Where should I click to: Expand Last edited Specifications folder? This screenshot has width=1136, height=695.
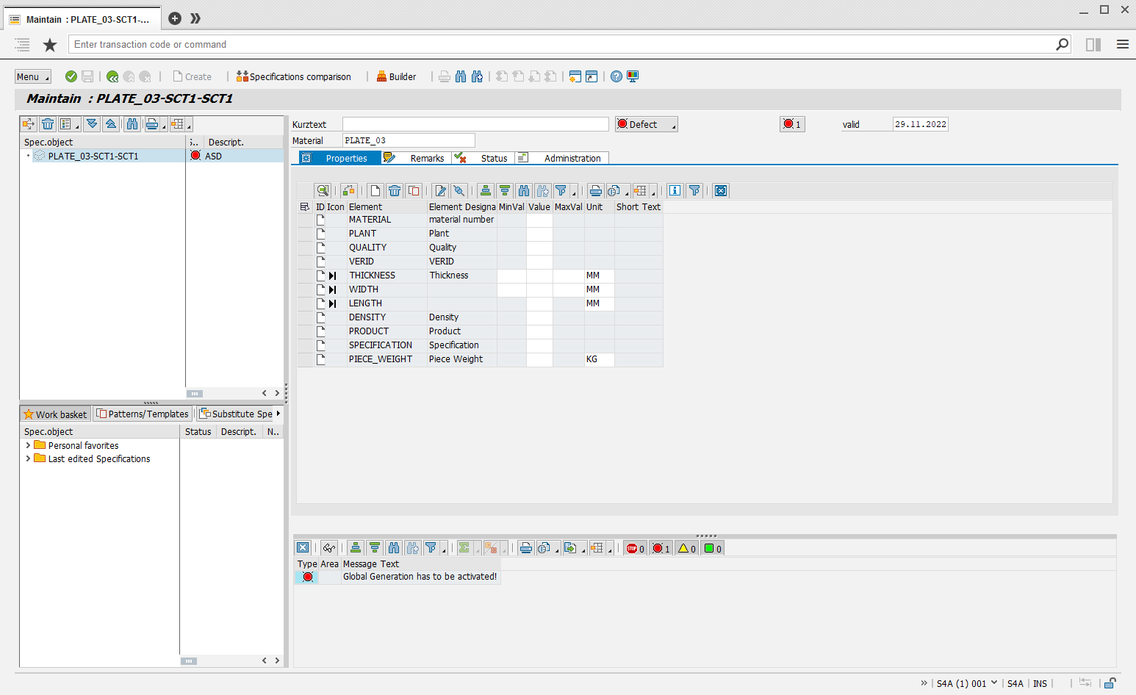(x=28, y=458)
